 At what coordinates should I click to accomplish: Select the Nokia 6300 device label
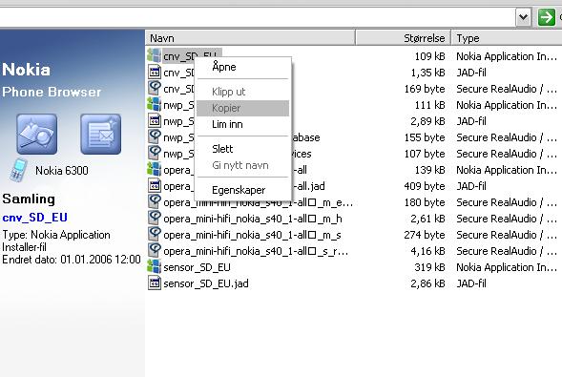[62, 171]
